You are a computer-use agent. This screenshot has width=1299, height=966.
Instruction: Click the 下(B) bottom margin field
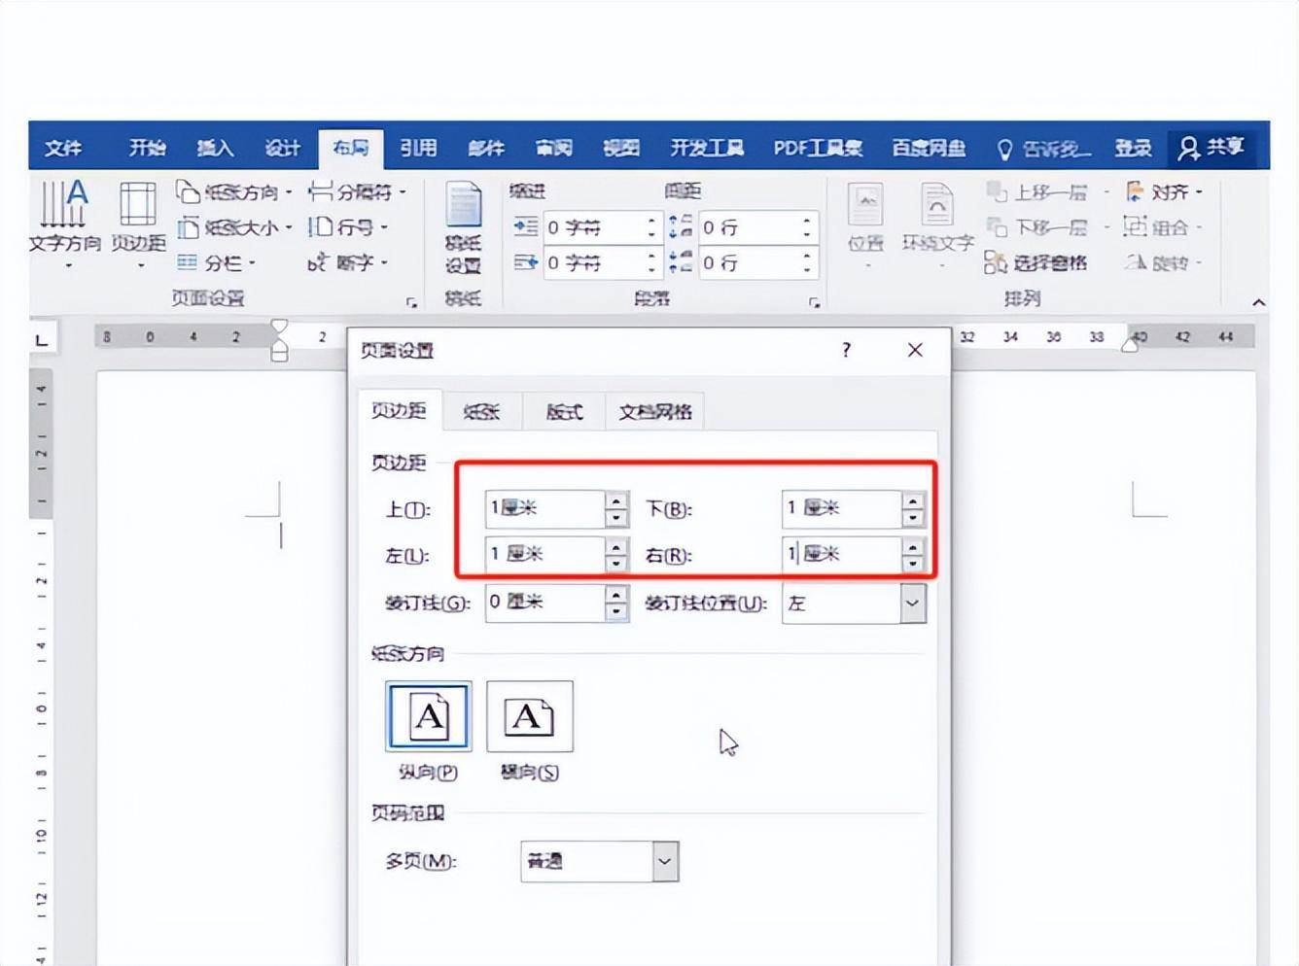click(x=841, y=508)
